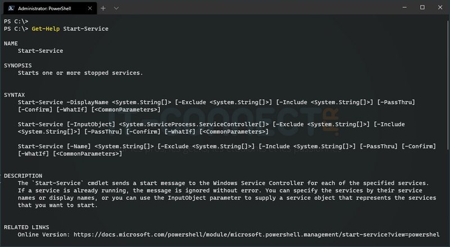
Task: Click the SYNOPSIS section heading
Action: tap(18, 65)
